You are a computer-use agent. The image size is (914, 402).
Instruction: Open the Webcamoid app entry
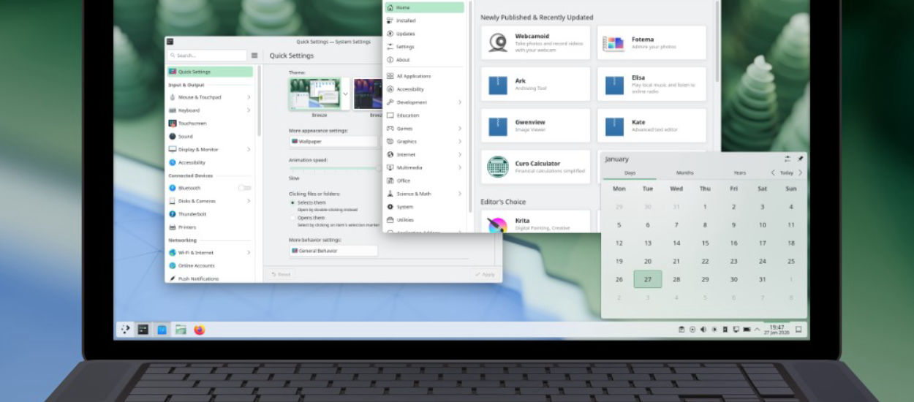coord(535,42)
